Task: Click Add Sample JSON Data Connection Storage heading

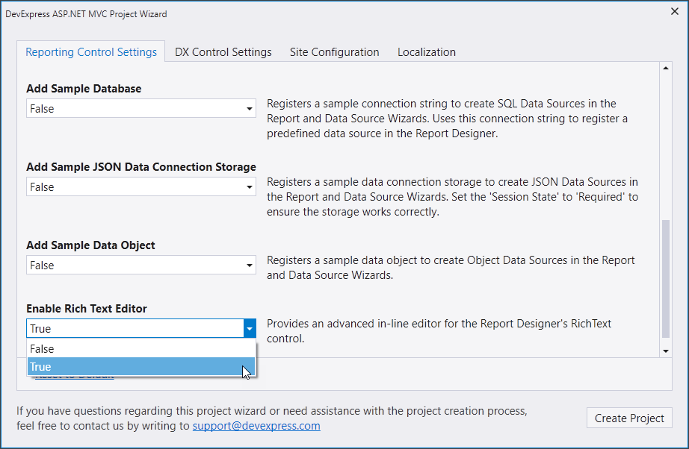Action: click(141, 167)
